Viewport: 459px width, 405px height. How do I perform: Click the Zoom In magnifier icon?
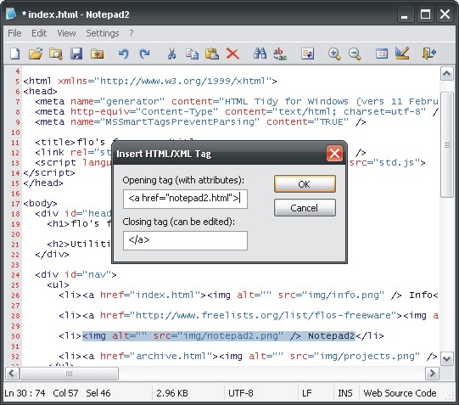pyautogui.click(x=334, y=53)
